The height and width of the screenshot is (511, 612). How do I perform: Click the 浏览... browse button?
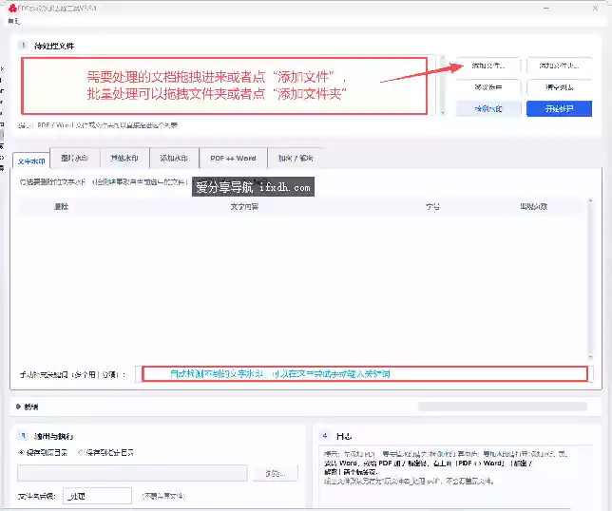[276, 474]
